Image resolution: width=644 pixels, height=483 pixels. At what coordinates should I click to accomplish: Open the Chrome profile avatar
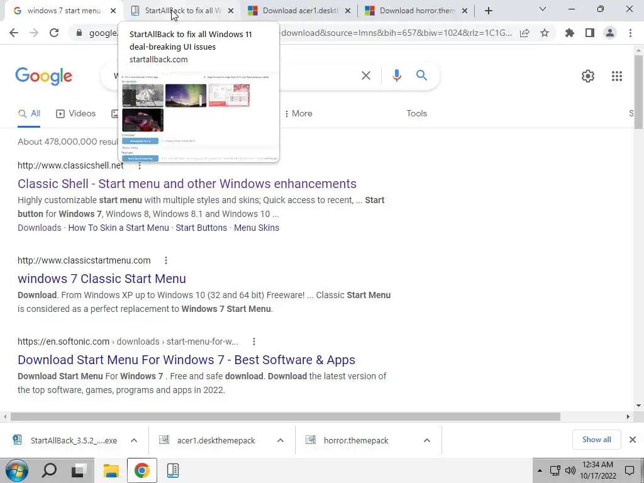610,33
